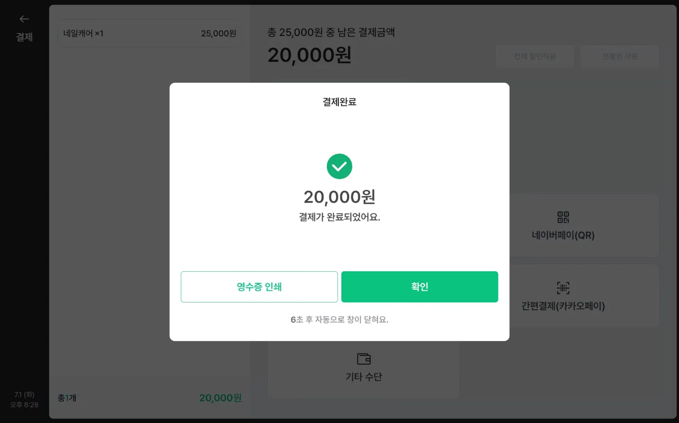Click the 20,000원 amount in the dialog
This screenshot has width=679, height=423.
coord(339,197)
